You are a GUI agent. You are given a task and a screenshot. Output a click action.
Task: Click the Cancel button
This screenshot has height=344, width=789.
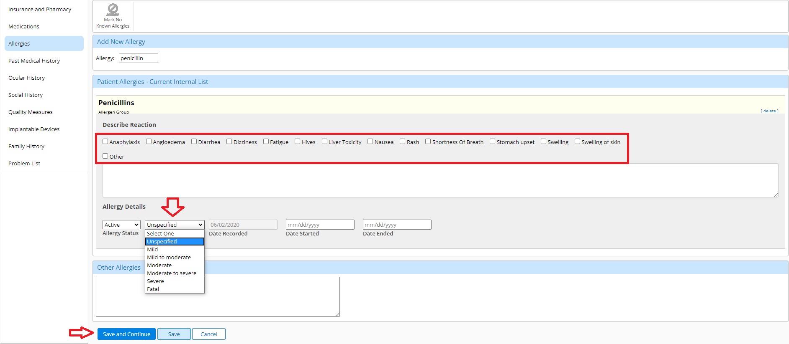coord(208,334)
